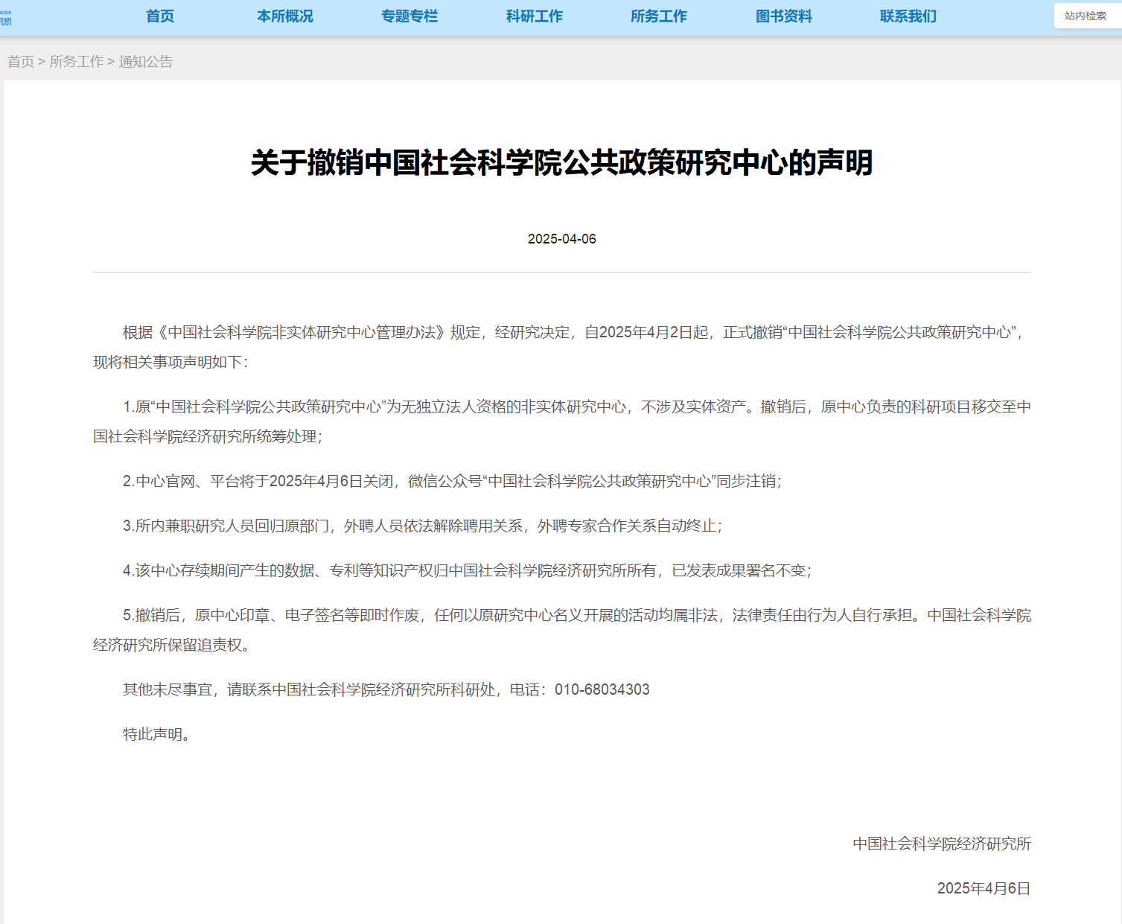Open the 科研工作 menu item
The height and width of the screenshot is (924, 1122).
click(x=535, y=16)
